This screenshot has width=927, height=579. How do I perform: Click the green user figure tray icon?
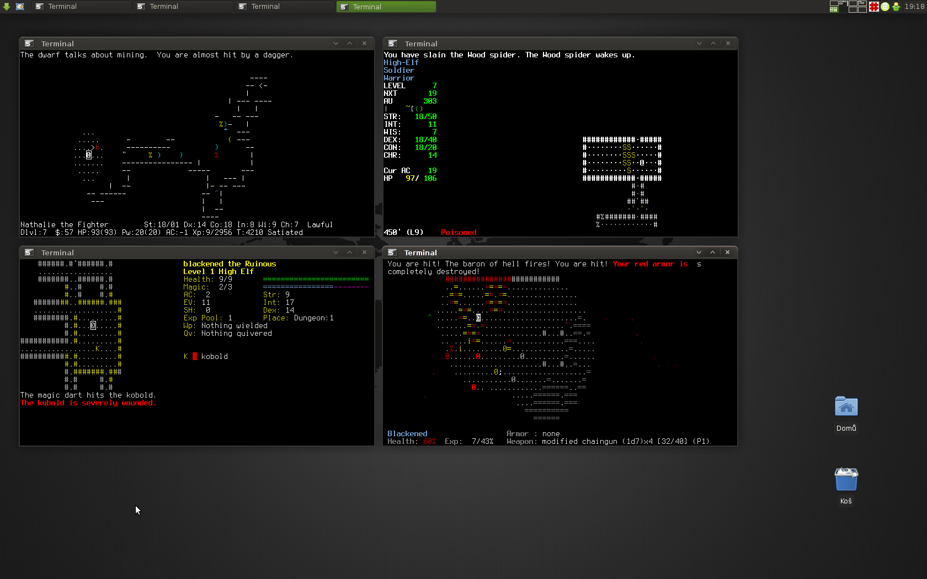(896, 7)
